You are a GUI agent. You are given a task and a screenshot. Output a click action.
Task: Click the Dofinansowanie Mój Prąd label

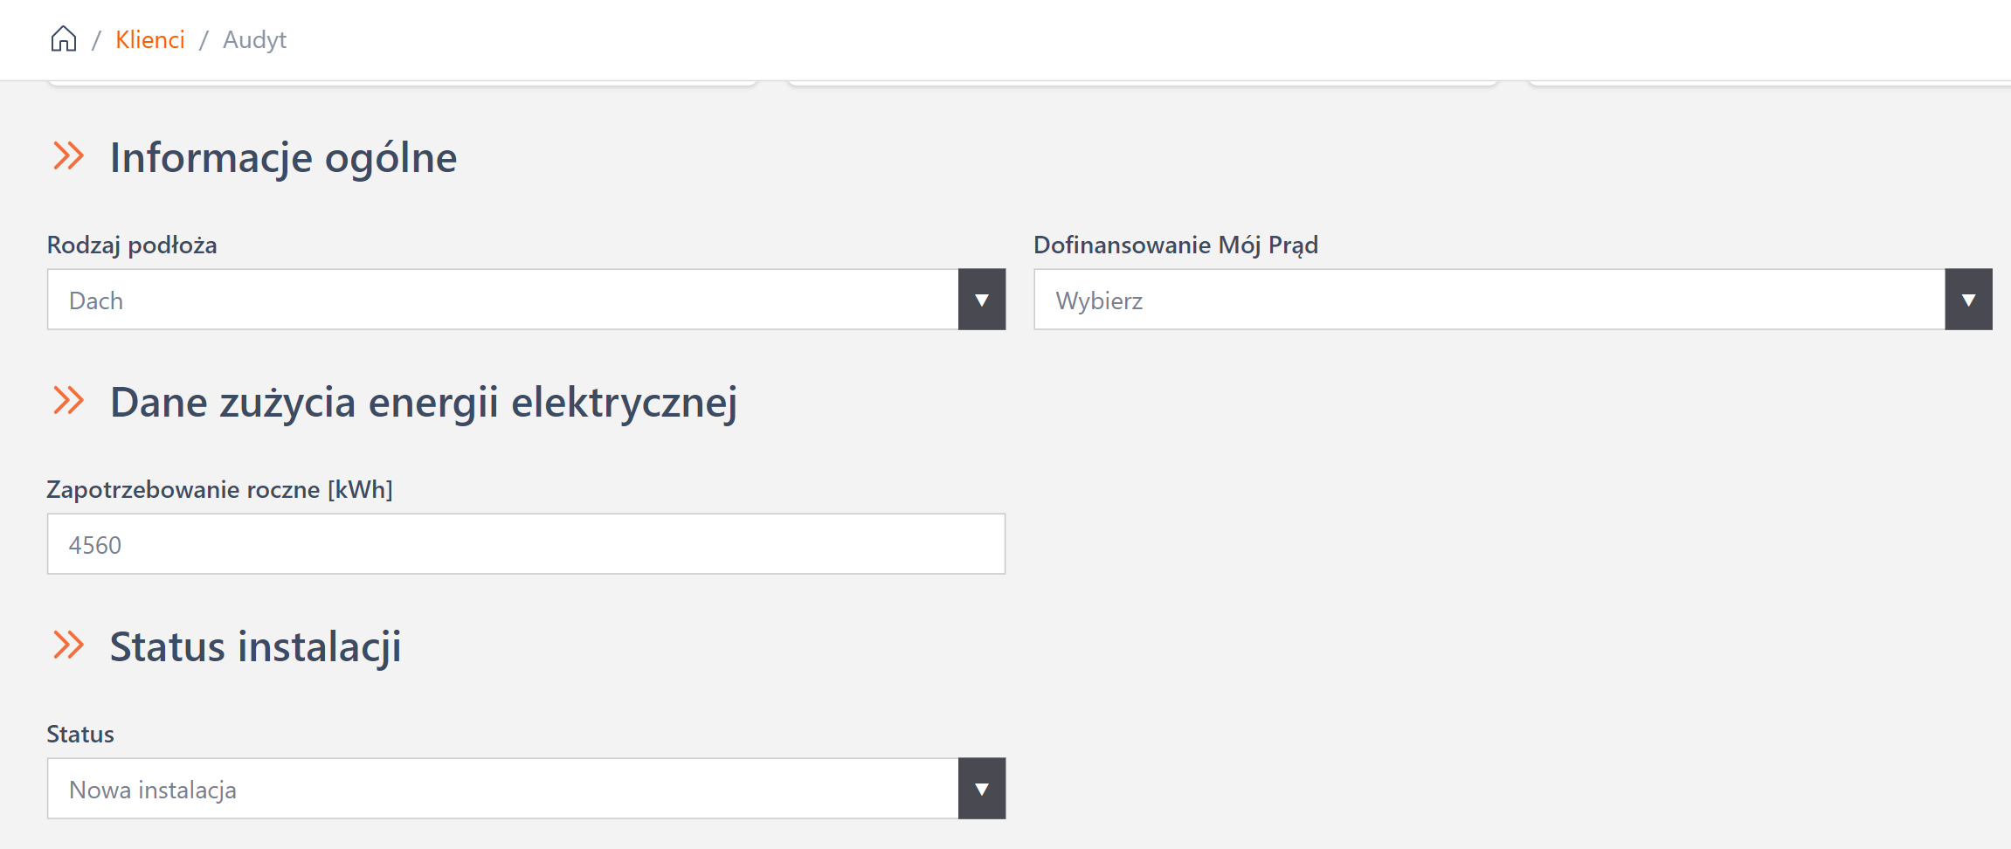point(1176,245)
